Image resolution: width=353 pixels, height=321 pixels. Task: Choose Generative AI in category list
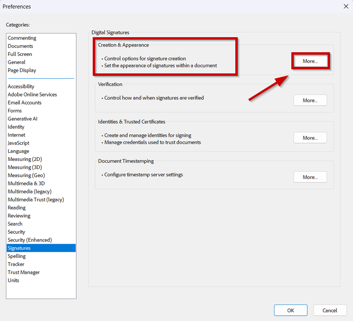coord(23,119)
